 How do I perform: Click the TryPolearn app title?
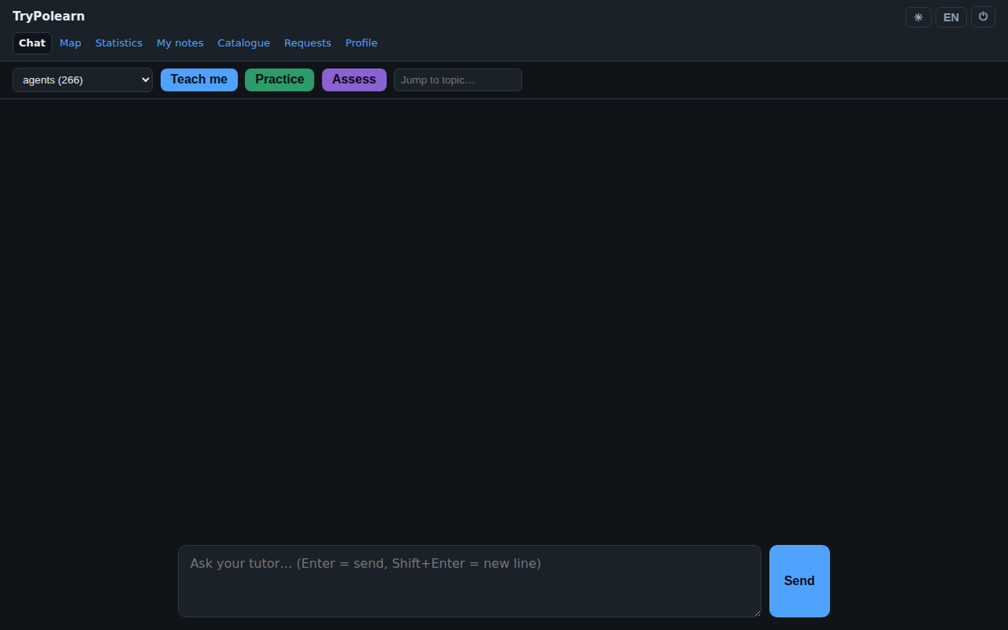tap(49, 16)
